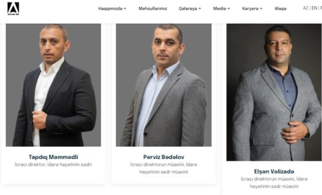322x195 pixels.
Task: Select Pərviz Bədəlov's job title text
Action: point(163,168)
